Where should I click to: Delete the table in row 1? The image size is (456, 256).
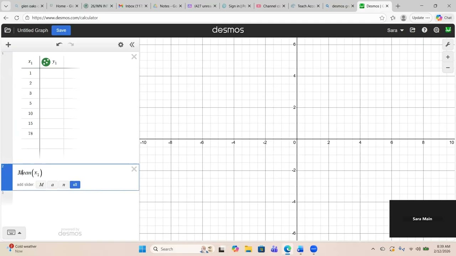[x=134, y=57]
